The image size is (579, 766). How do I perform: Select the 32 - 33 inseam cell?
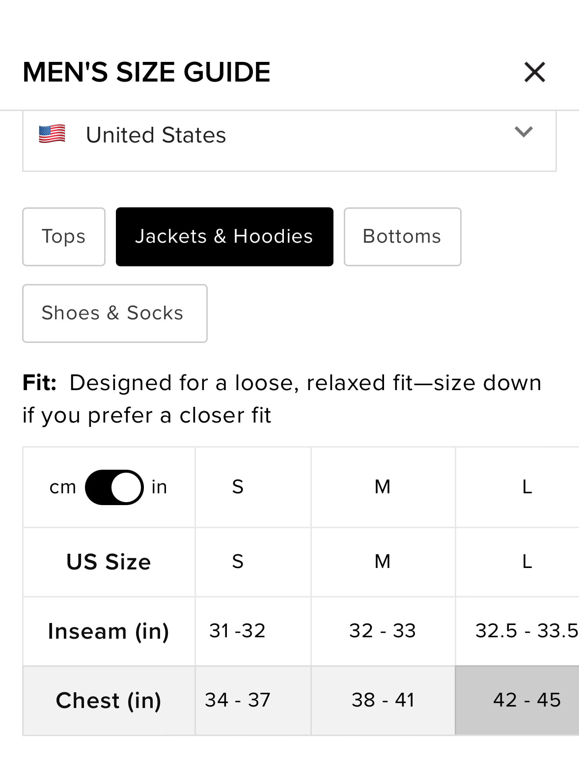(383, 631)
